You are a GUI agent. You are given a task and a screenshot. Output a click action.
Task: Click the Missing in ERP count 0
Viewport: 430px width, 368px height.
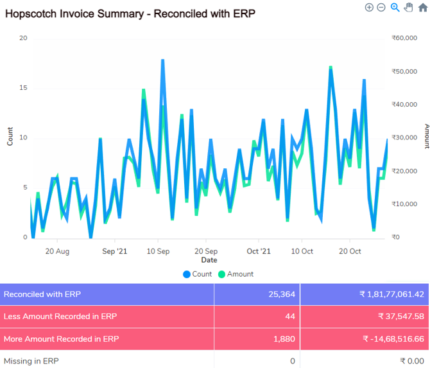(x=293, y=361)
